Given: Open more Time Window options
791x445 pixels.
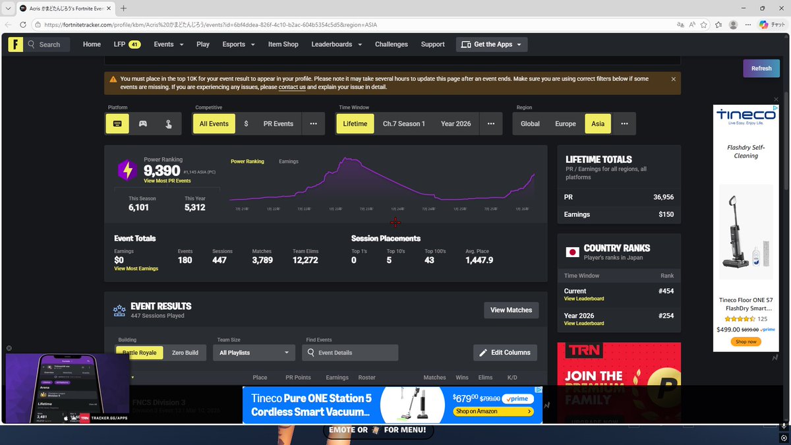Looking at the screenshot, I should [491, 123].
